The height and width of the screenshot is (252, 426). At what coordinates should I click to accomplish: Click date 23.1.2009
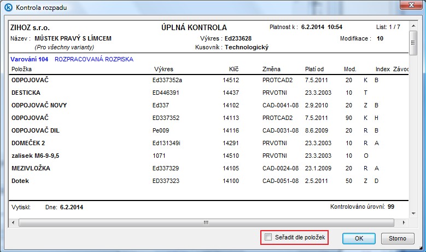pos(318,168)
